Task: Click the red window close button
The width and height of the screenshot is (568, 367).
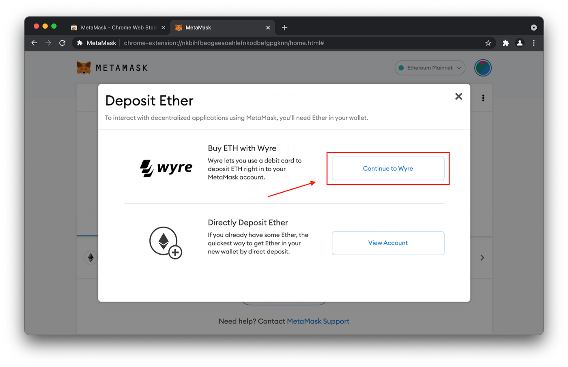Action: (36, 26)
